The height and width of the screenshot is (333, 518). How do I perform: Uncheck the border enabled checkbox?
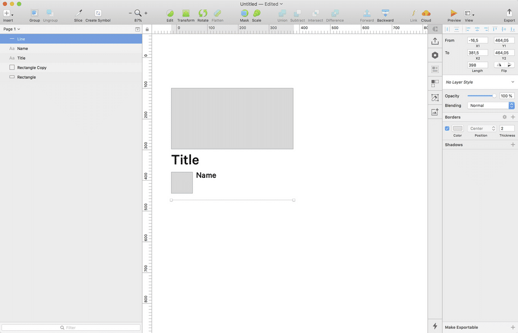pyautogui.click(x=447, y=128)
